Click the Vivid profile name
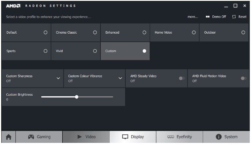Viewport: 251px width, 145px height. (x=59, y=51)
